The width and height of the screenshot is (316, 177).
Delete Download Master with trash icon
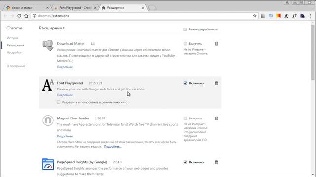(217, 44)
